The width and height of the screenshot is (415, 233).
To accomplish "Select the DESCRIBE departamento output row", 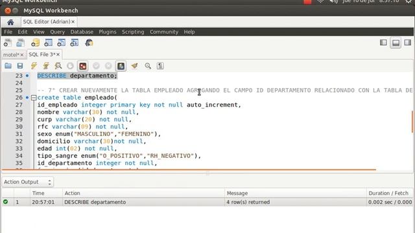I will pyautogui.click(x=207, y=202).
